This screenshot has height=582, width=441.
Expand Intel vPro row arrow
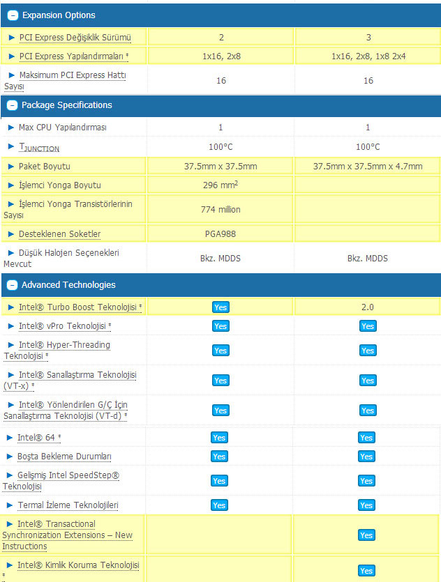11,326
